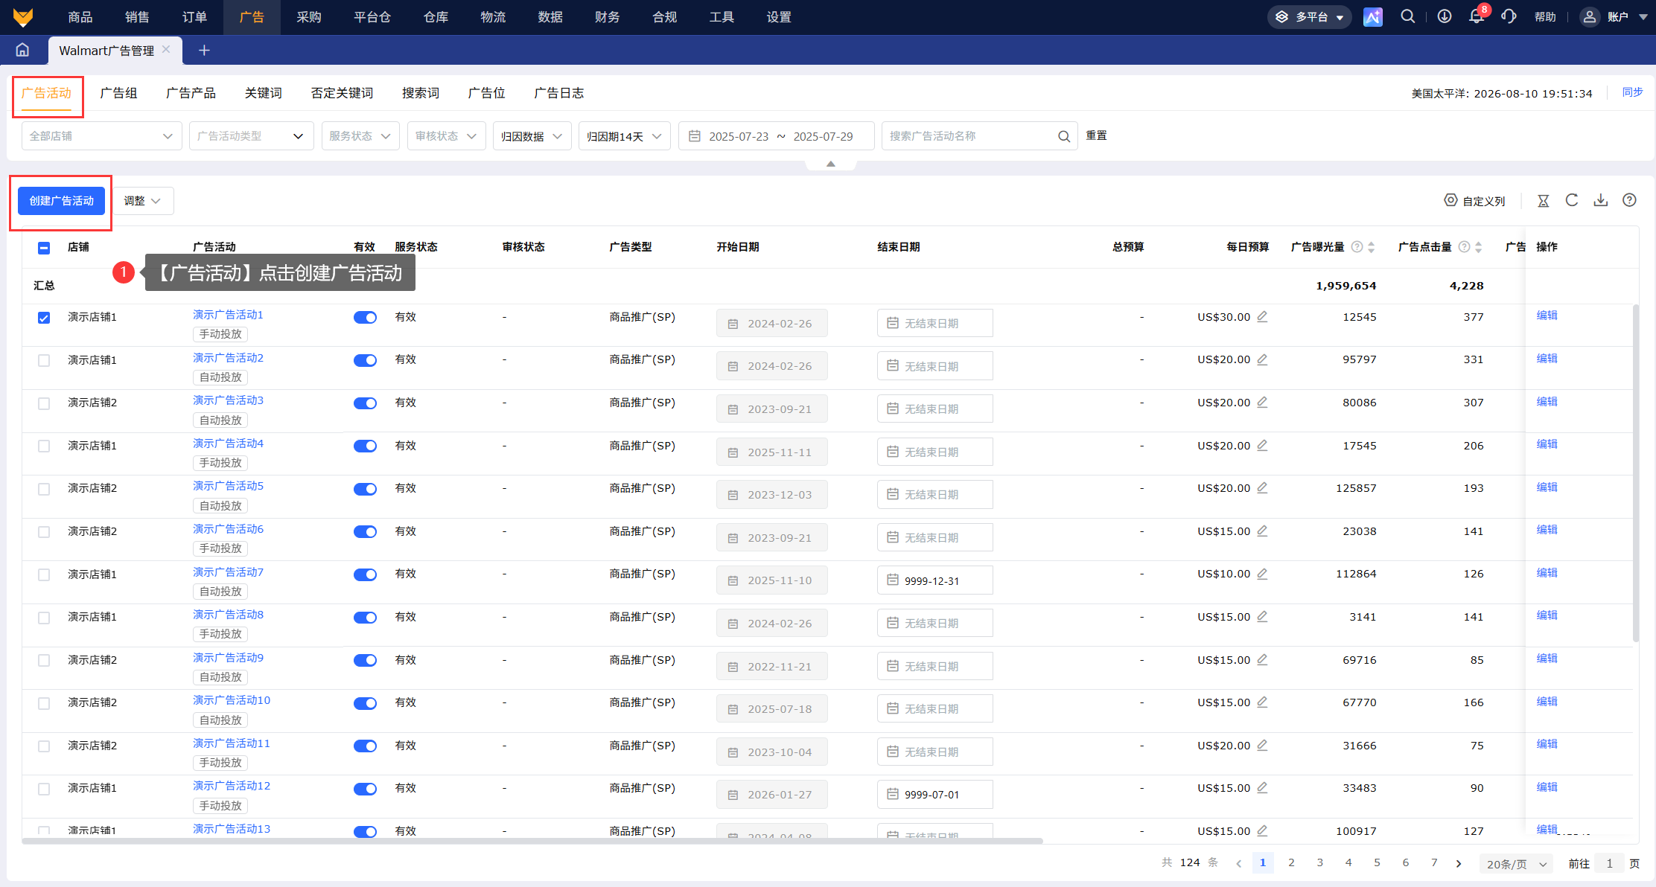
Task: Click the account avatar icon
Action: [1589, 17]
